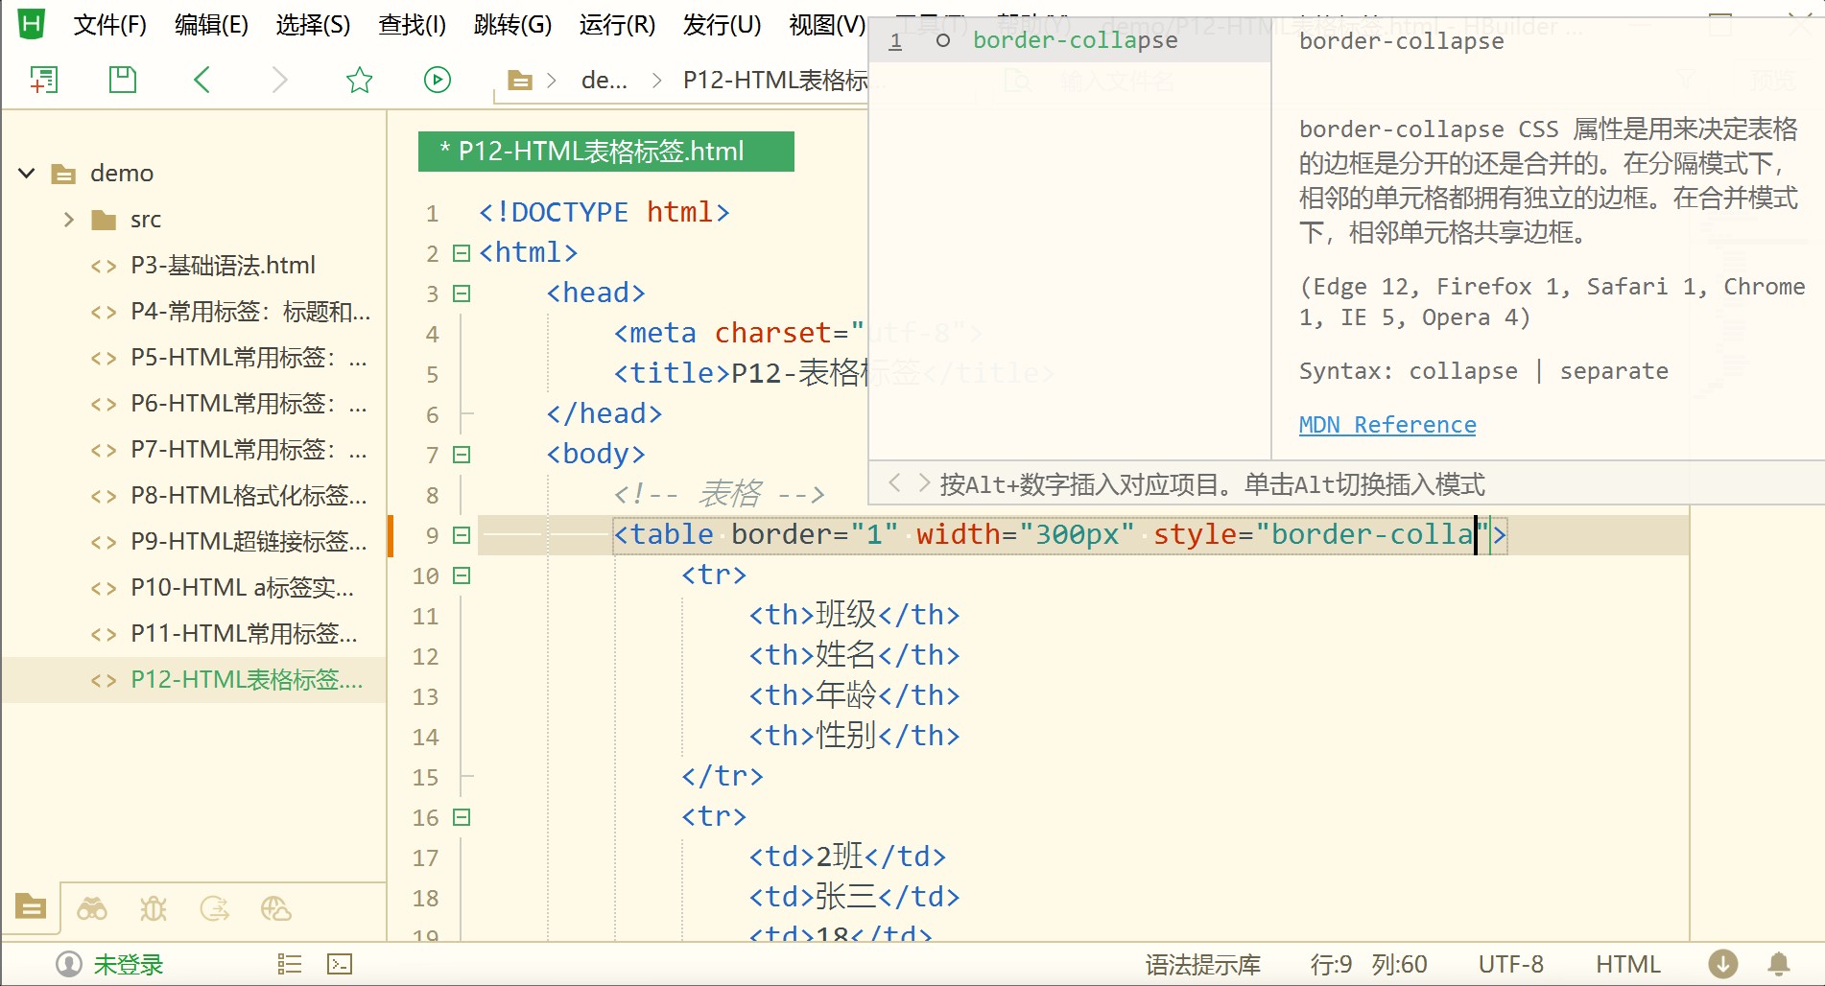Screen dimensions: 1825x986
Task: Click the star bookmark icon
Action: click(359, 80)
